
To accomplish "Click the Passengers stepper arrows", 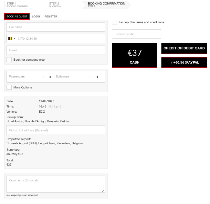I will click(x=50, y=77).
